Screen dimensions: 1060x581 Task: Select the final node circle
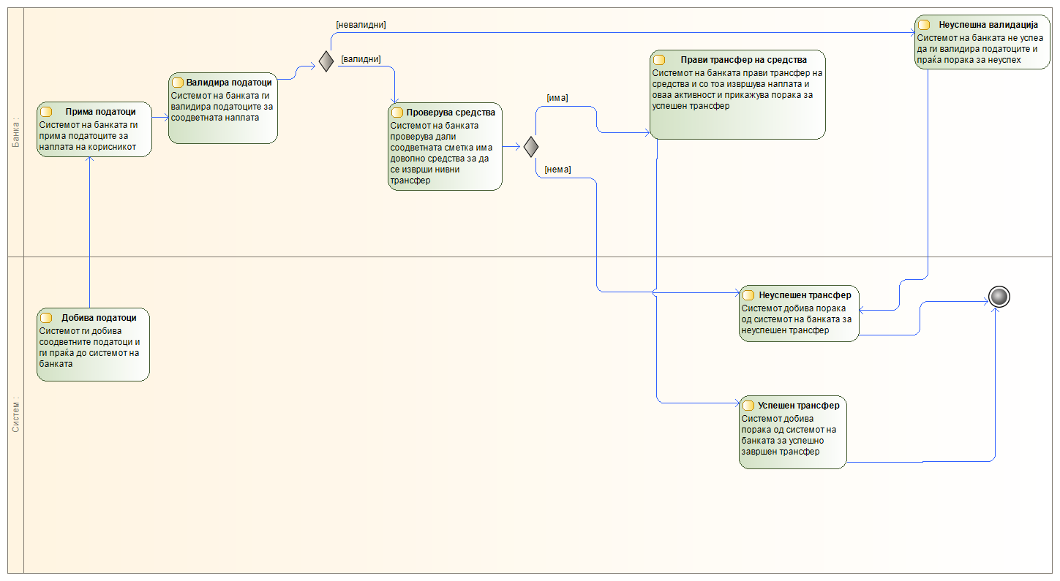pos(999,296)
